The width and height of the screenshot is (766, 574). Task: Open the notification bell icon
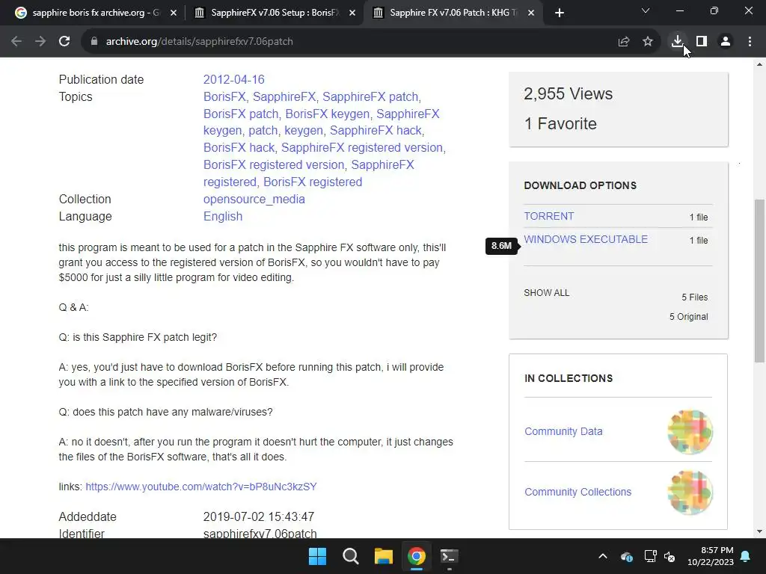coord(746,556)
